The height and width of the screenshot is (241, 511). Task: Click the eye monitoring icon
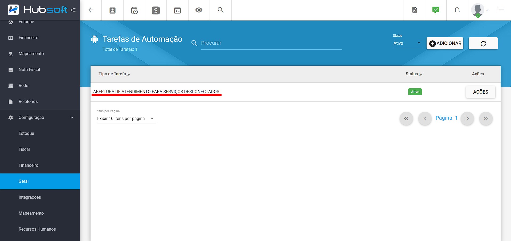[199, 10]
